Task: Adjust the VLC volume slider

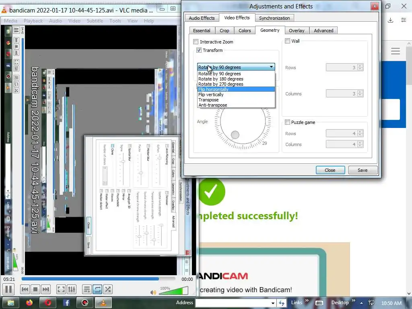Action: [x=173, y=290]
